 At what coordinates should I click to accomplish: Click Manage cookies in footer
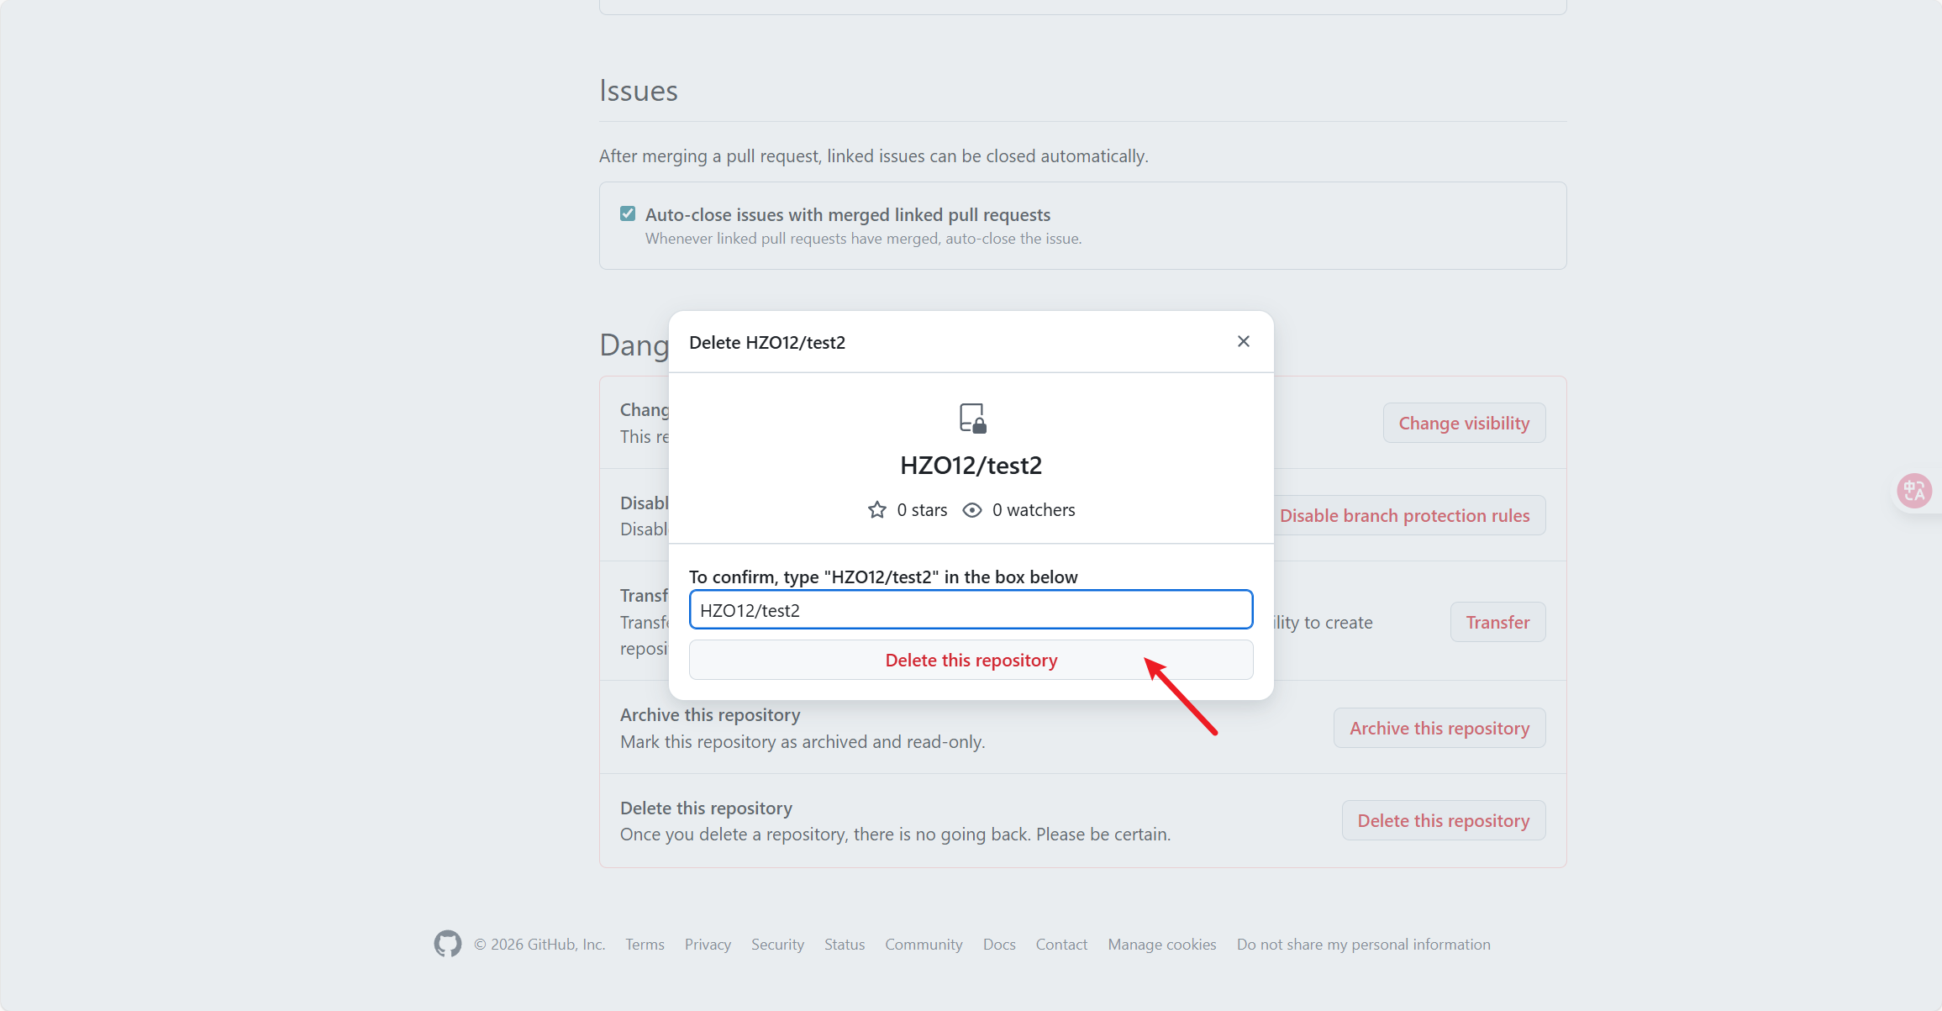tap(1161, 945)
